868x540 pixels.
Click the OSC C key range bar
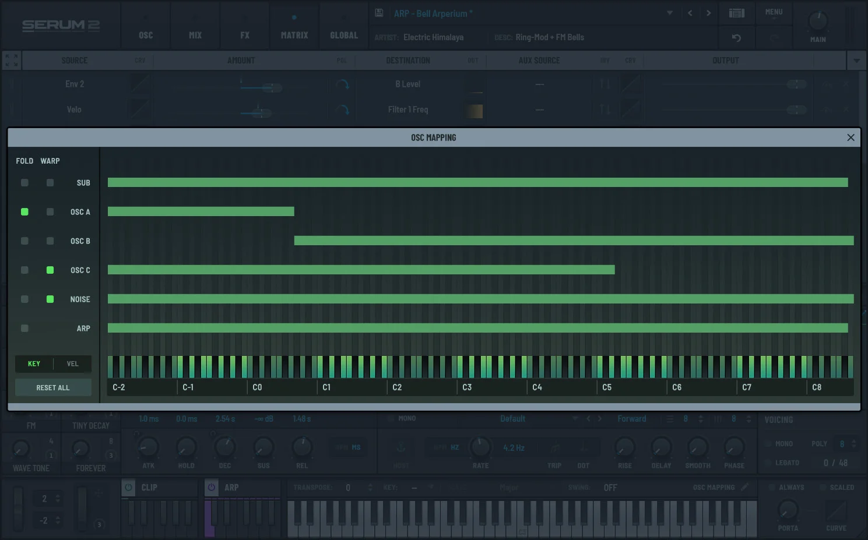tap(361, 270)
